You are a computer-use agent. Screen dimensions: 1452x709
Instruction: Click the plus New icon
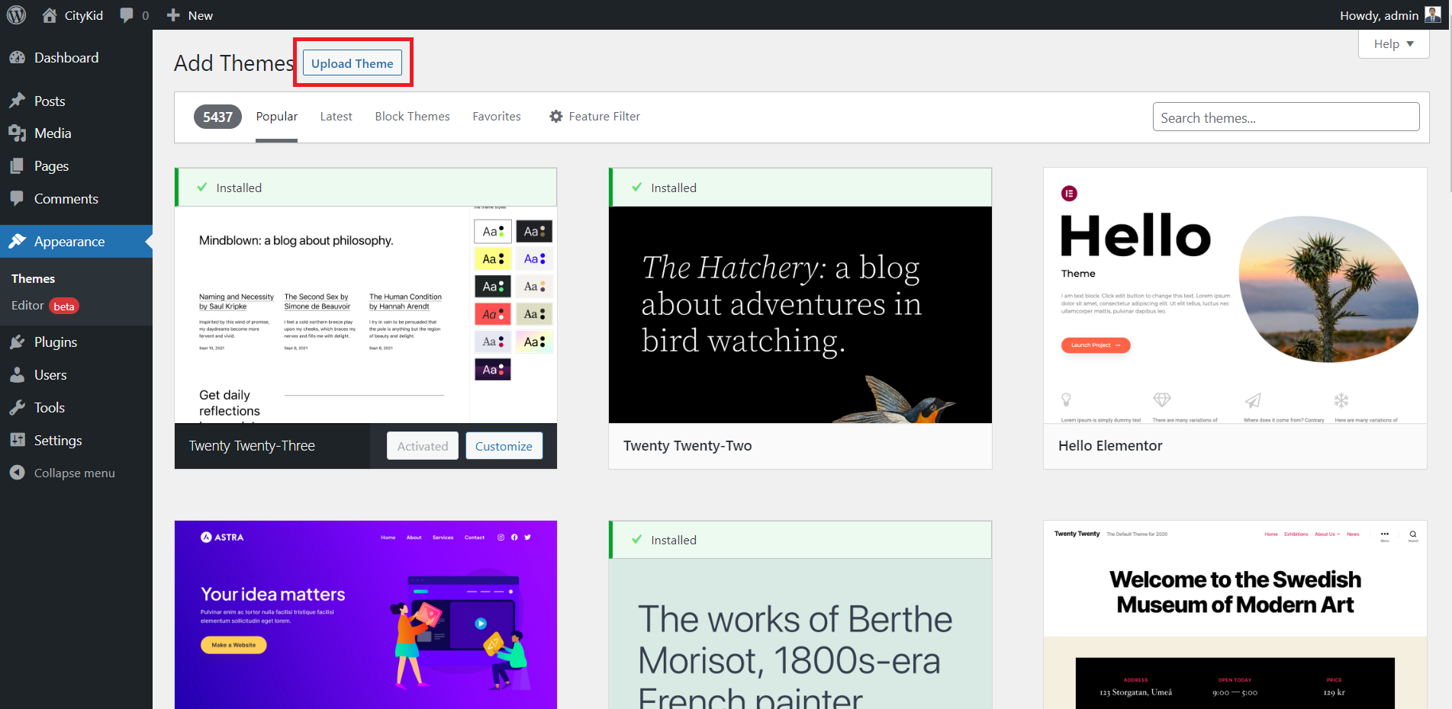click(173, 15)
